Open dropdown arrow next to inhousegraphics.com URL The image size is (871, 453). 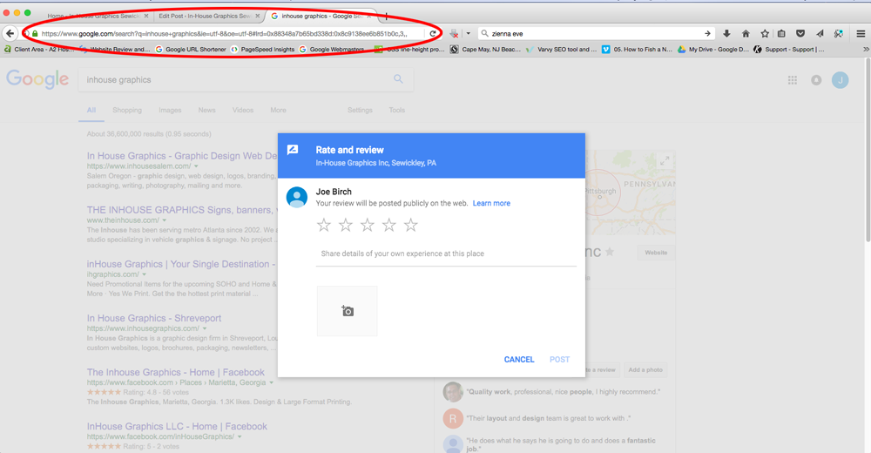tap(205, 328)
